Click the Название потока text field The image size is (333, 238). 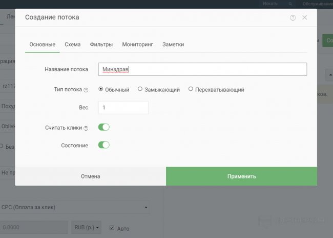(202, 69)
